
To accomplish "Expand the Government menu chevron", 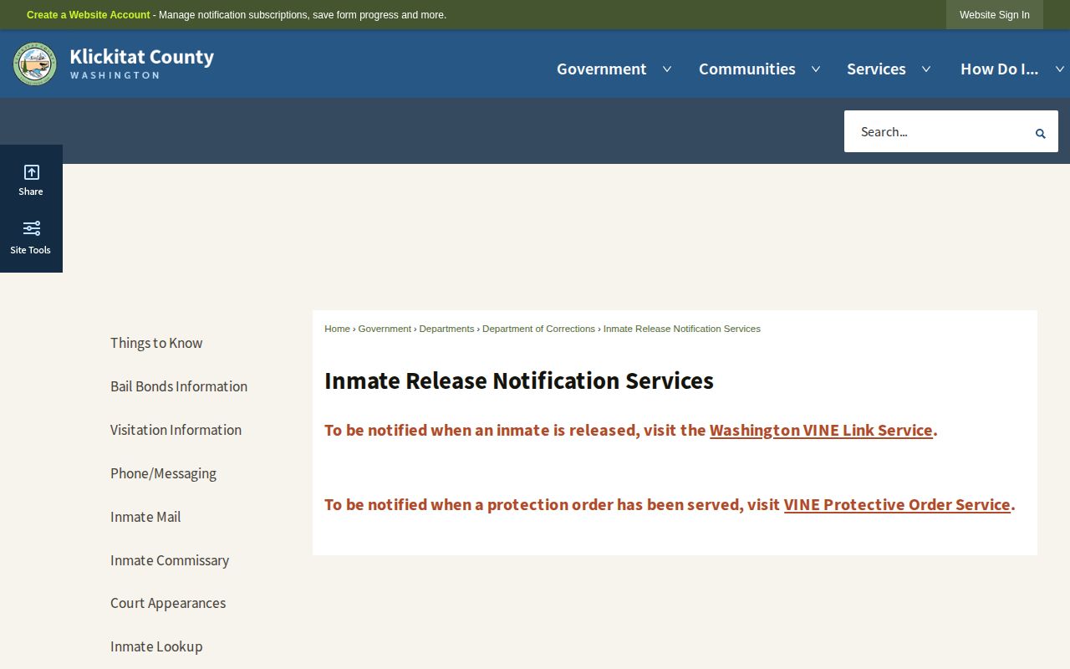I will (x=667, y=69).
